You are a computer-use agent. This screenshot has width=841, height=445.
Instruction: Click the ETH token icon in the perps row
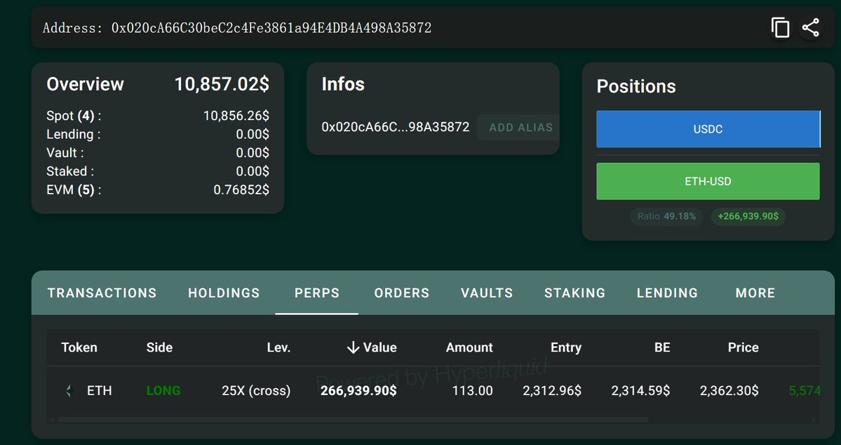69,391
